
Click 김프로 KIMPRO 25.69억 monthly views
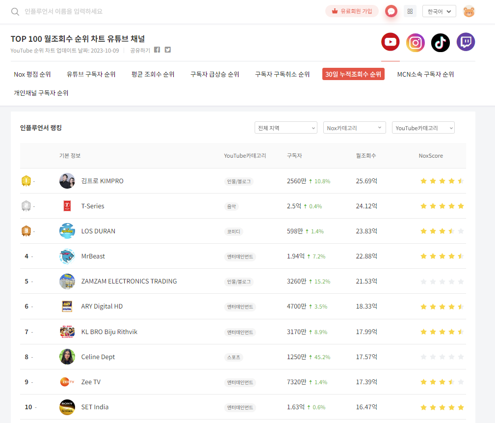[366, 181]
